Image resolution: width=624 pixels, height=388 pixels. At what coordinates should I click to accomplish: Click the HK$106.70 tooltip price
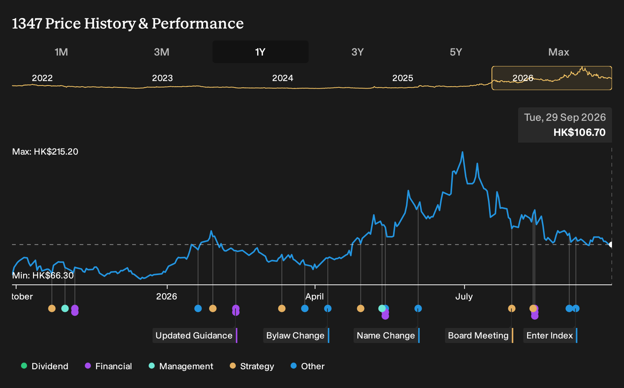coord(579,132)
